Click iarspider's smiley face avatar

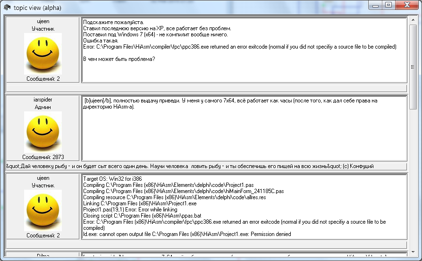point(42,132)
